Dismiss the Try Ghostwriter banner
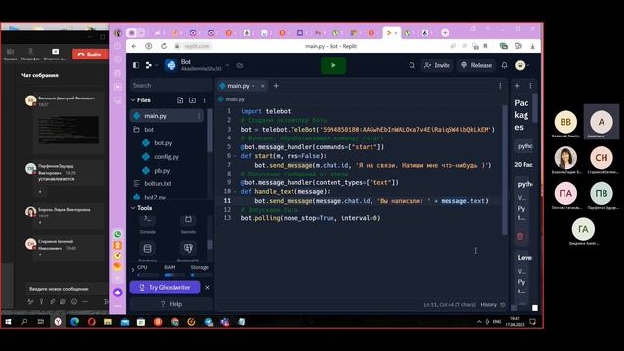This screenshot has width=624, height=351. (x=207, y=287)
